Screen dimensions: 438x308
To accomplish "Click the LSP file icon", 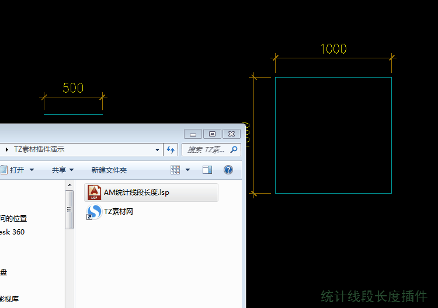I will (94, 192).
